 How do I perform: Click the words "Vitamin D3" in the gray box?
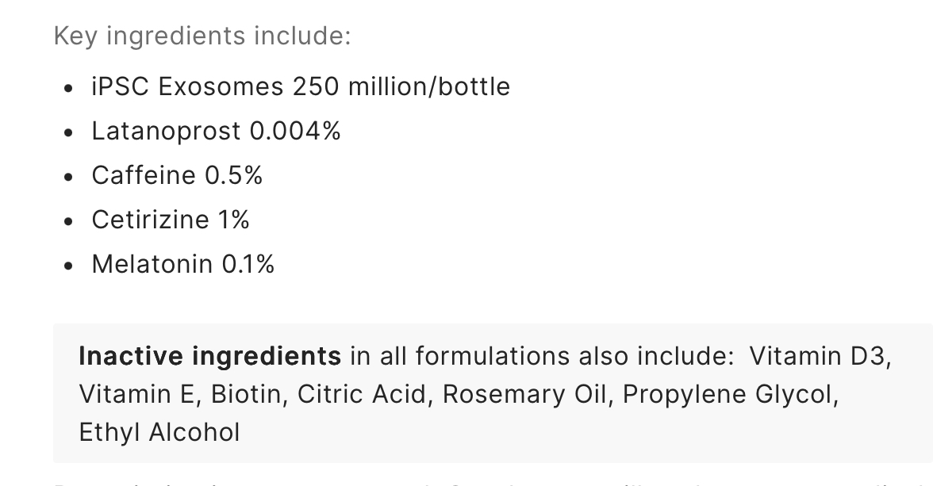[819, 356]
